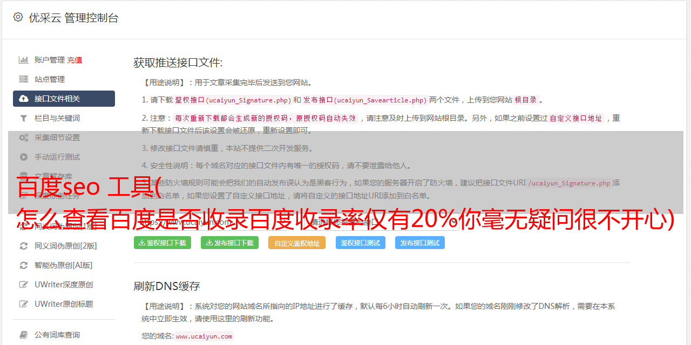This screenshot has height=345, width=691.
Task: Click the refresh icon for 同义词伪原创[2版]
Action: pyautogui.click(x=24, y=246)
